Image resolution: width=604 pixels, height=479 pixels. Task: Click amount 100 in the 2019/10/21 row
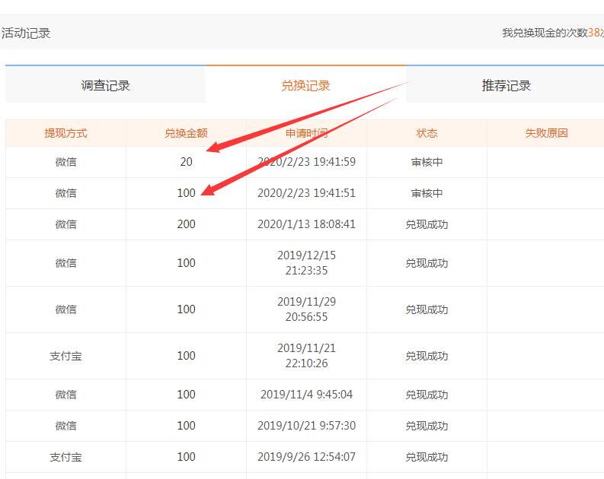click(186, 426)
